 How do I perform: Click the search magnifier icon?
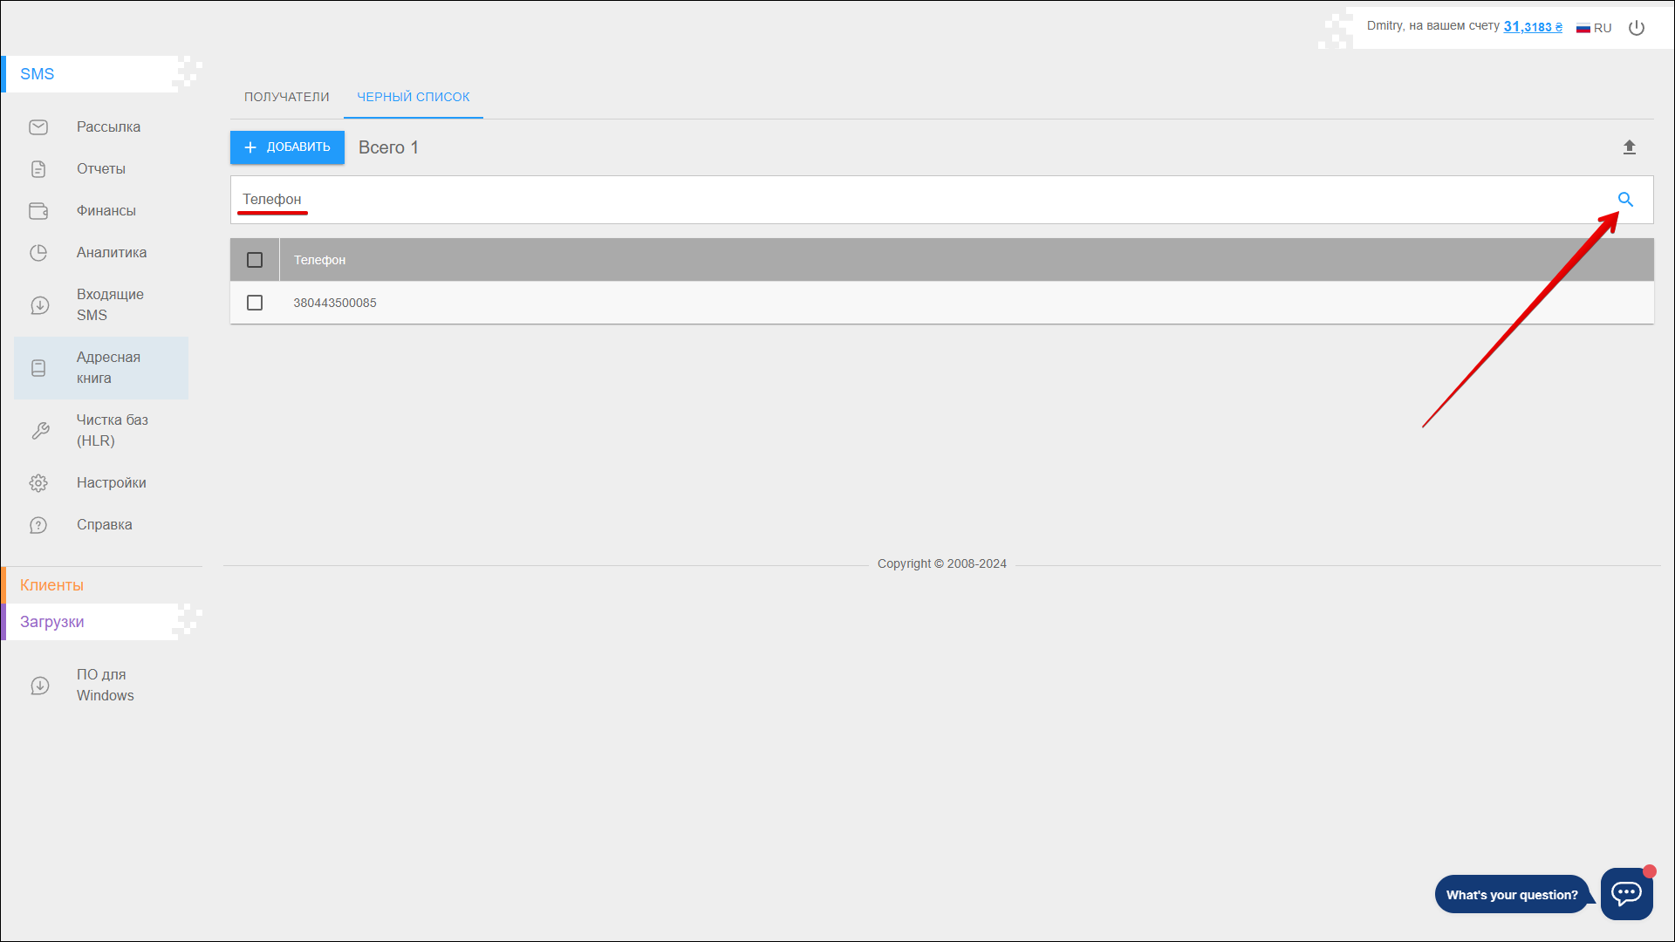[1625, 200]
